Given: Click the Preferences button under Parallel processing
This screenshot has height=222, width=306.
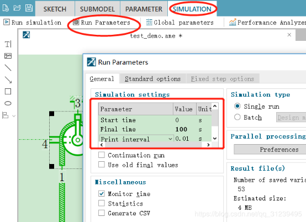Looking at the screenshot, I should (279, 150).
